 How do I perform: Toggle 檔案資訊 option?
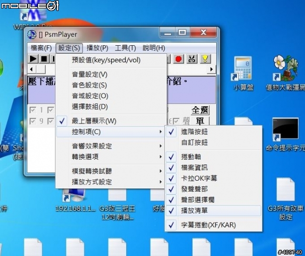[x=213, y=167]
